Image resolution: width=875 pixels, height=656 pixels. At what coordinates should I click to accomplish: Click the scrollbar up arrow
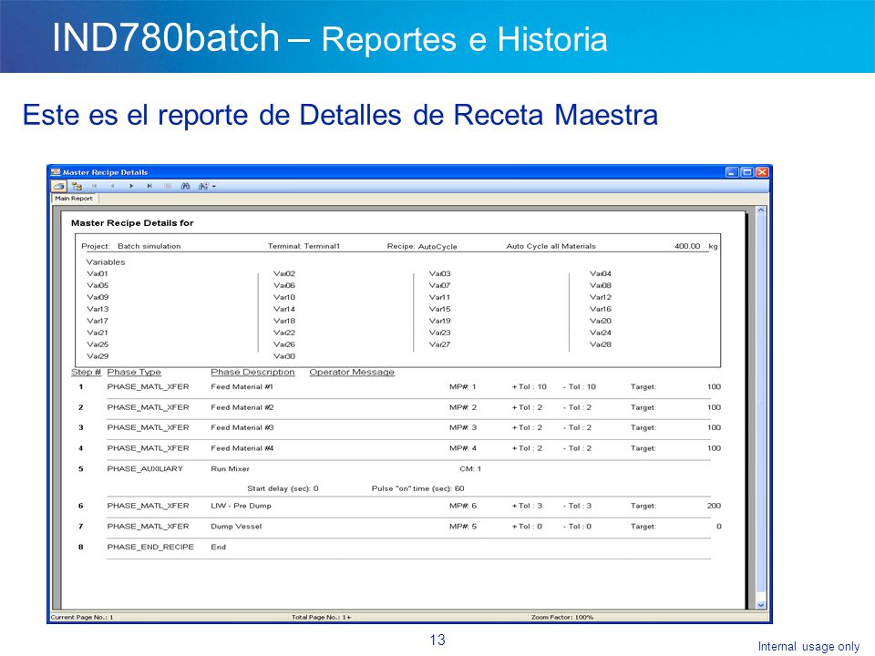point(760,210)
